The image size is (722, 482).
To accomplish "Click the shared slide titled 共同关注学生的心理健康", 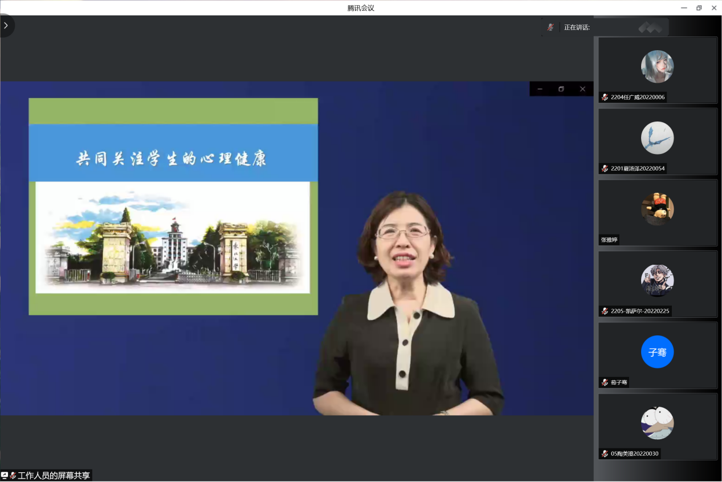I will click(173, 206).
